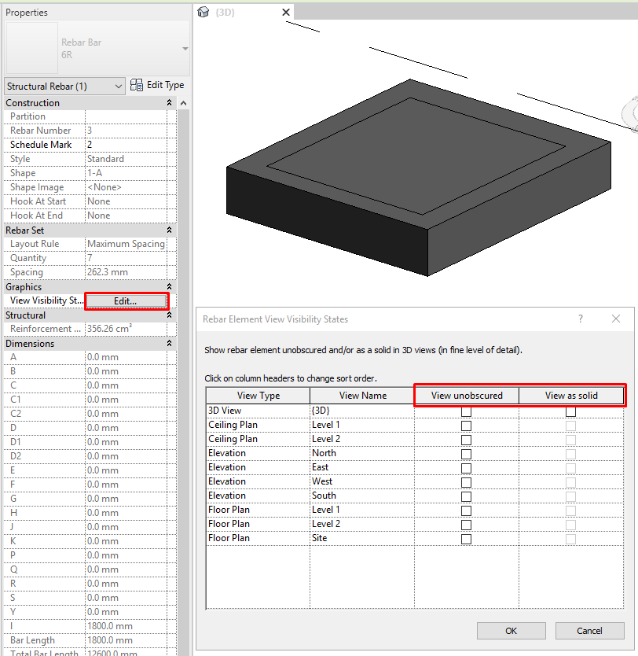Check View unobscured for Floor Plan Level 2
638x656 pixels.
[x=466, y=525]
